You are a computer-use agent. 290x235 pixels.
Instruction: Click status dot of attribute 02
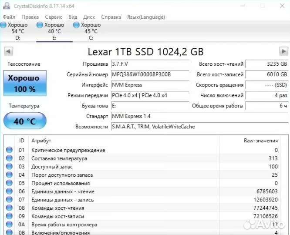pos(9,158)
